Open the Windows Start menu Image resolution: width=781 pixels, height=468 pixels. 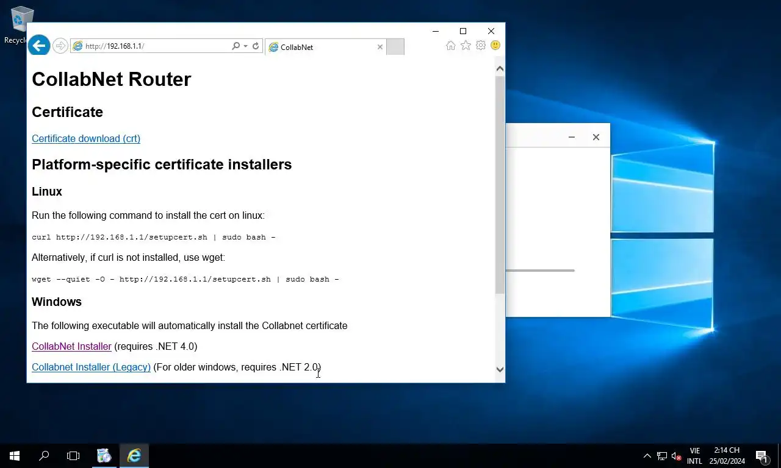pos(15,456)
